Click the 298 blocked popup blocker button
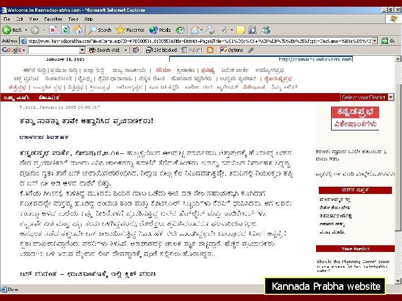 tap(161, 50)
